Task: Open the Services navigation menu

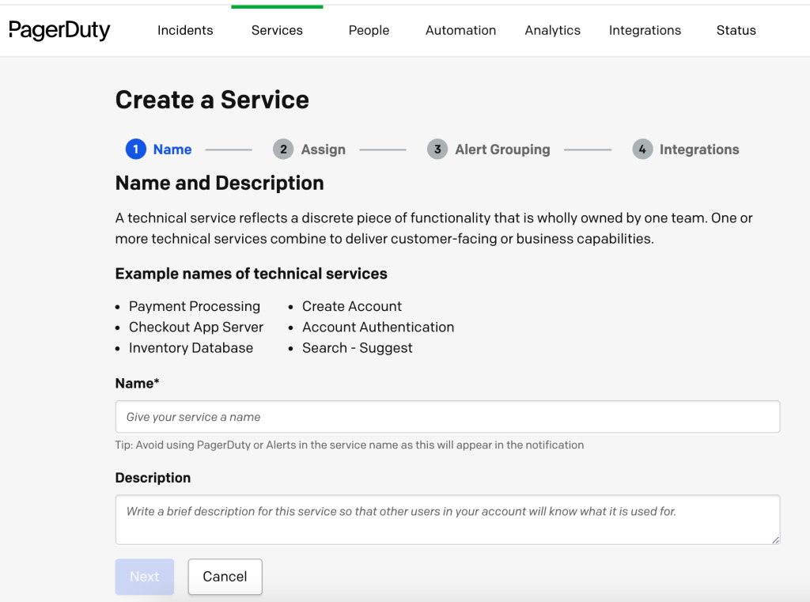Action: [277, 30]
